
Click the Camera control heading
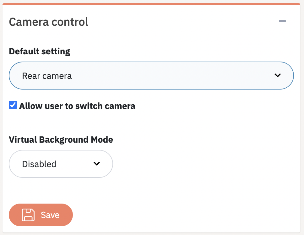click(x=48, y=22)
